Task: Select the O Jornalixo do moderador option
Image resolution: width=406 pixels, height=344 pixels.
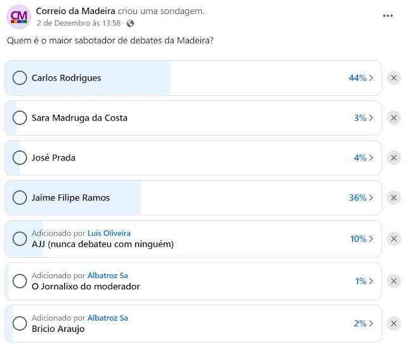Action: [20, 281]
